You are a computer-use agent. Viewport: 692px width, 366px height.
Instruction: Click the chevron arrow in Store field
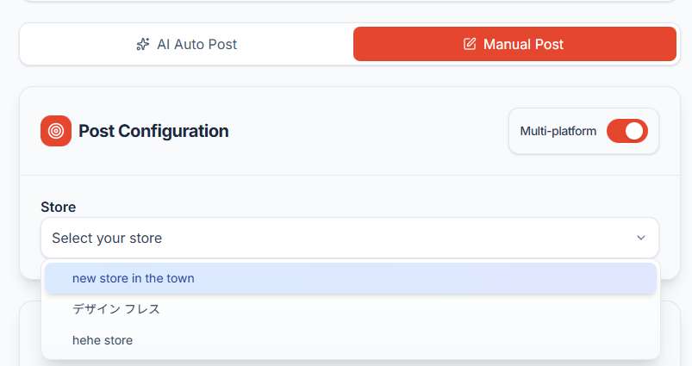(640, 238)
